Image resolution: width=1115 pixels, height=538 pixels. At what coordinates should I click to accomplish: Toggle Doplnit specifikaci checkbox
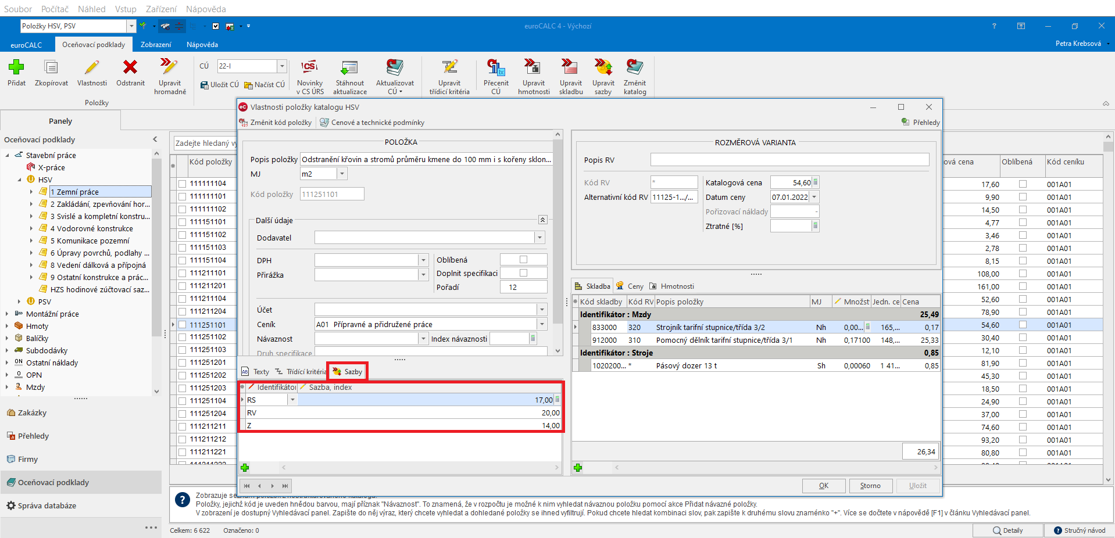523,273
